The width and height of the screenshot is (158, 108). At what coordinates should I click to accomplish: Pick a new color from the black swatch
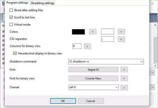click(78, 32)
